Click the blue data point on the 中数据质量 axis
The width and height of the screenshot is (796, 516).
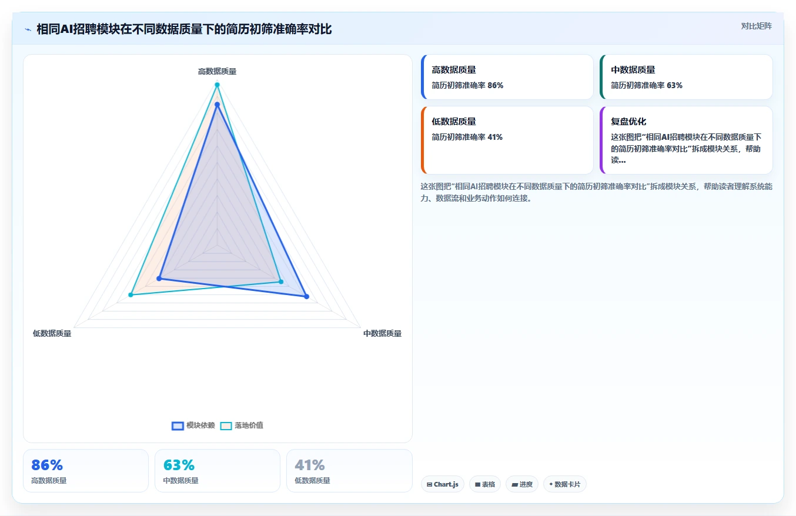306,296
